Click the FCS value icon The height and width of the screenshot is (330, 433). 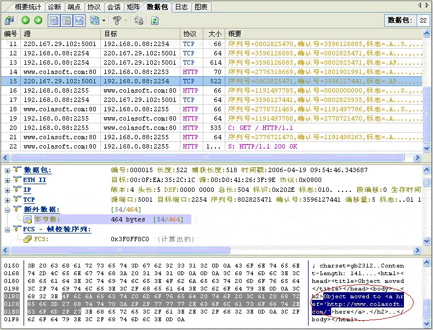point(27,239)
